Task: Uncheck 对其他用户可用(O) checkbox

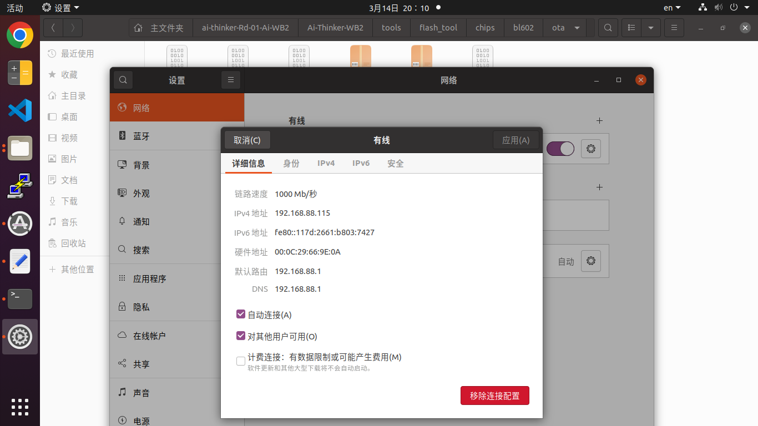Action: (241, 336)
